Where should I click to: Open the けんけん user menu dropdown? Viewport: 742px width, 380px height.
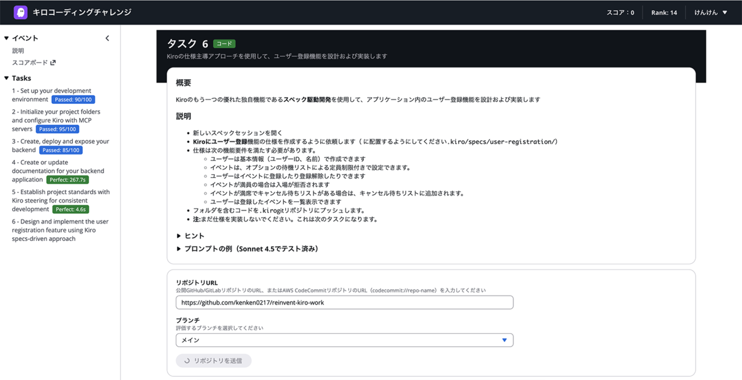(x=710, y=12)
